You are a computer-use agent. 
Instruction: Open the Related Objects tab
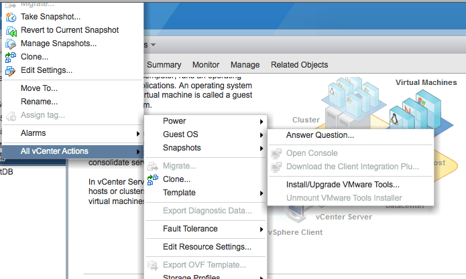299,65
